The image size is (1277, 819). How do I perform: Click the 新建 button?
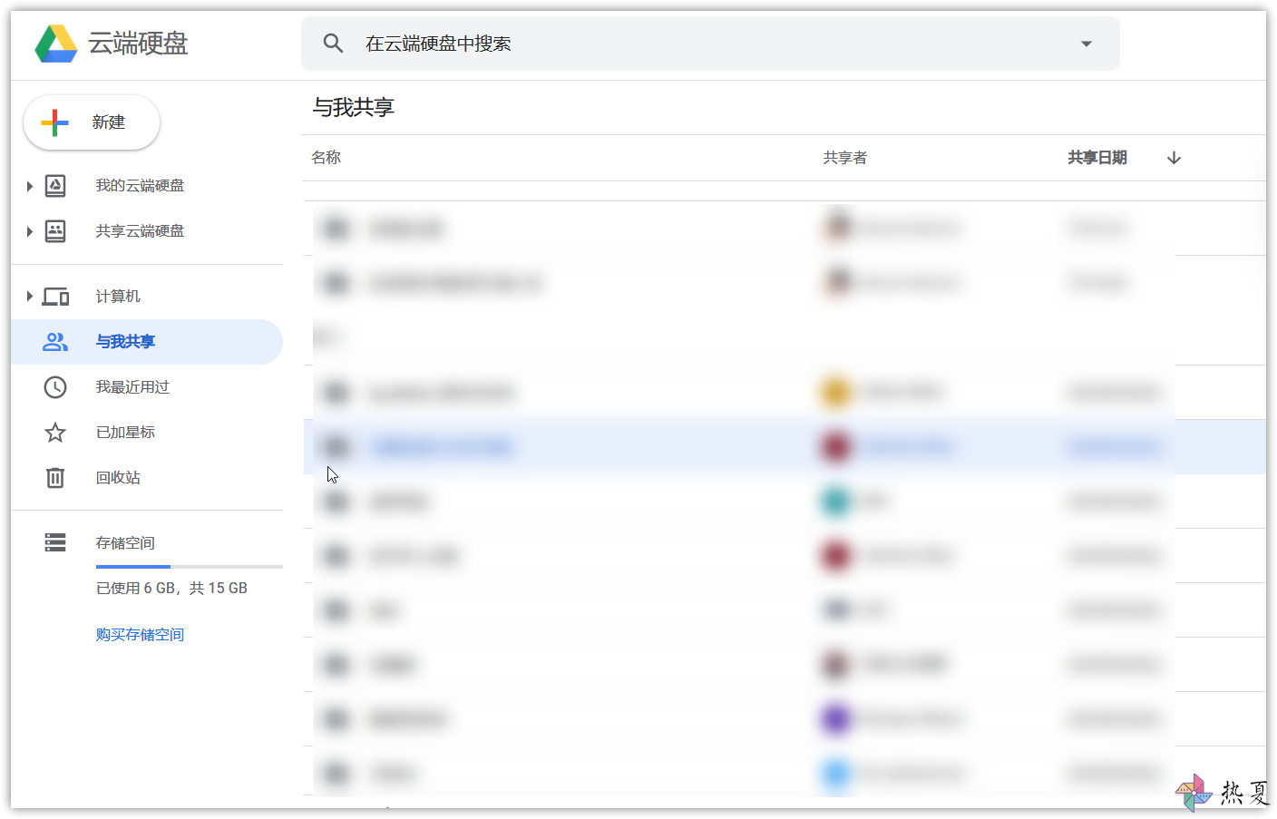(92, 122)
